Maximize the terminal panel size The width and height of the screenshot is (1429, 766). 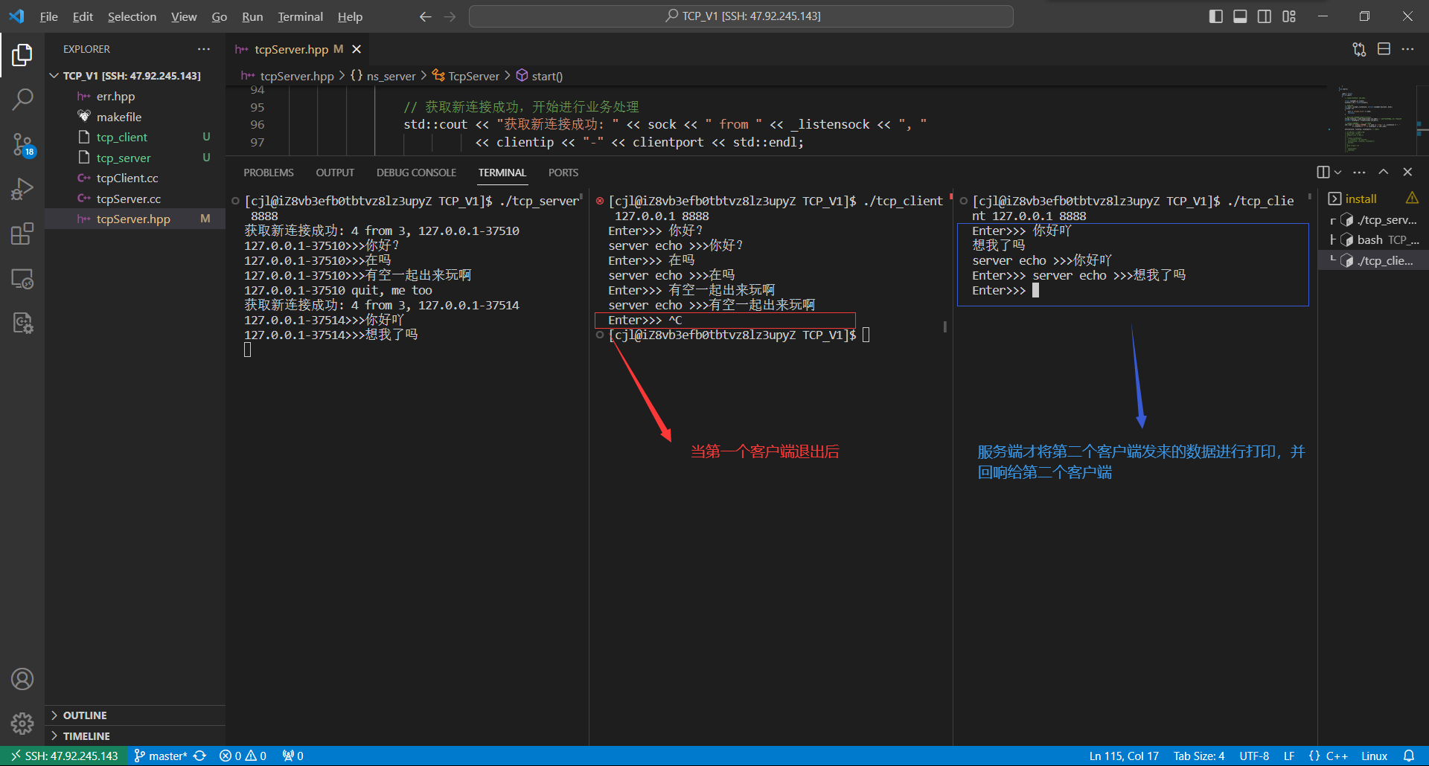pyautogui.click(x=1384, y=172)
